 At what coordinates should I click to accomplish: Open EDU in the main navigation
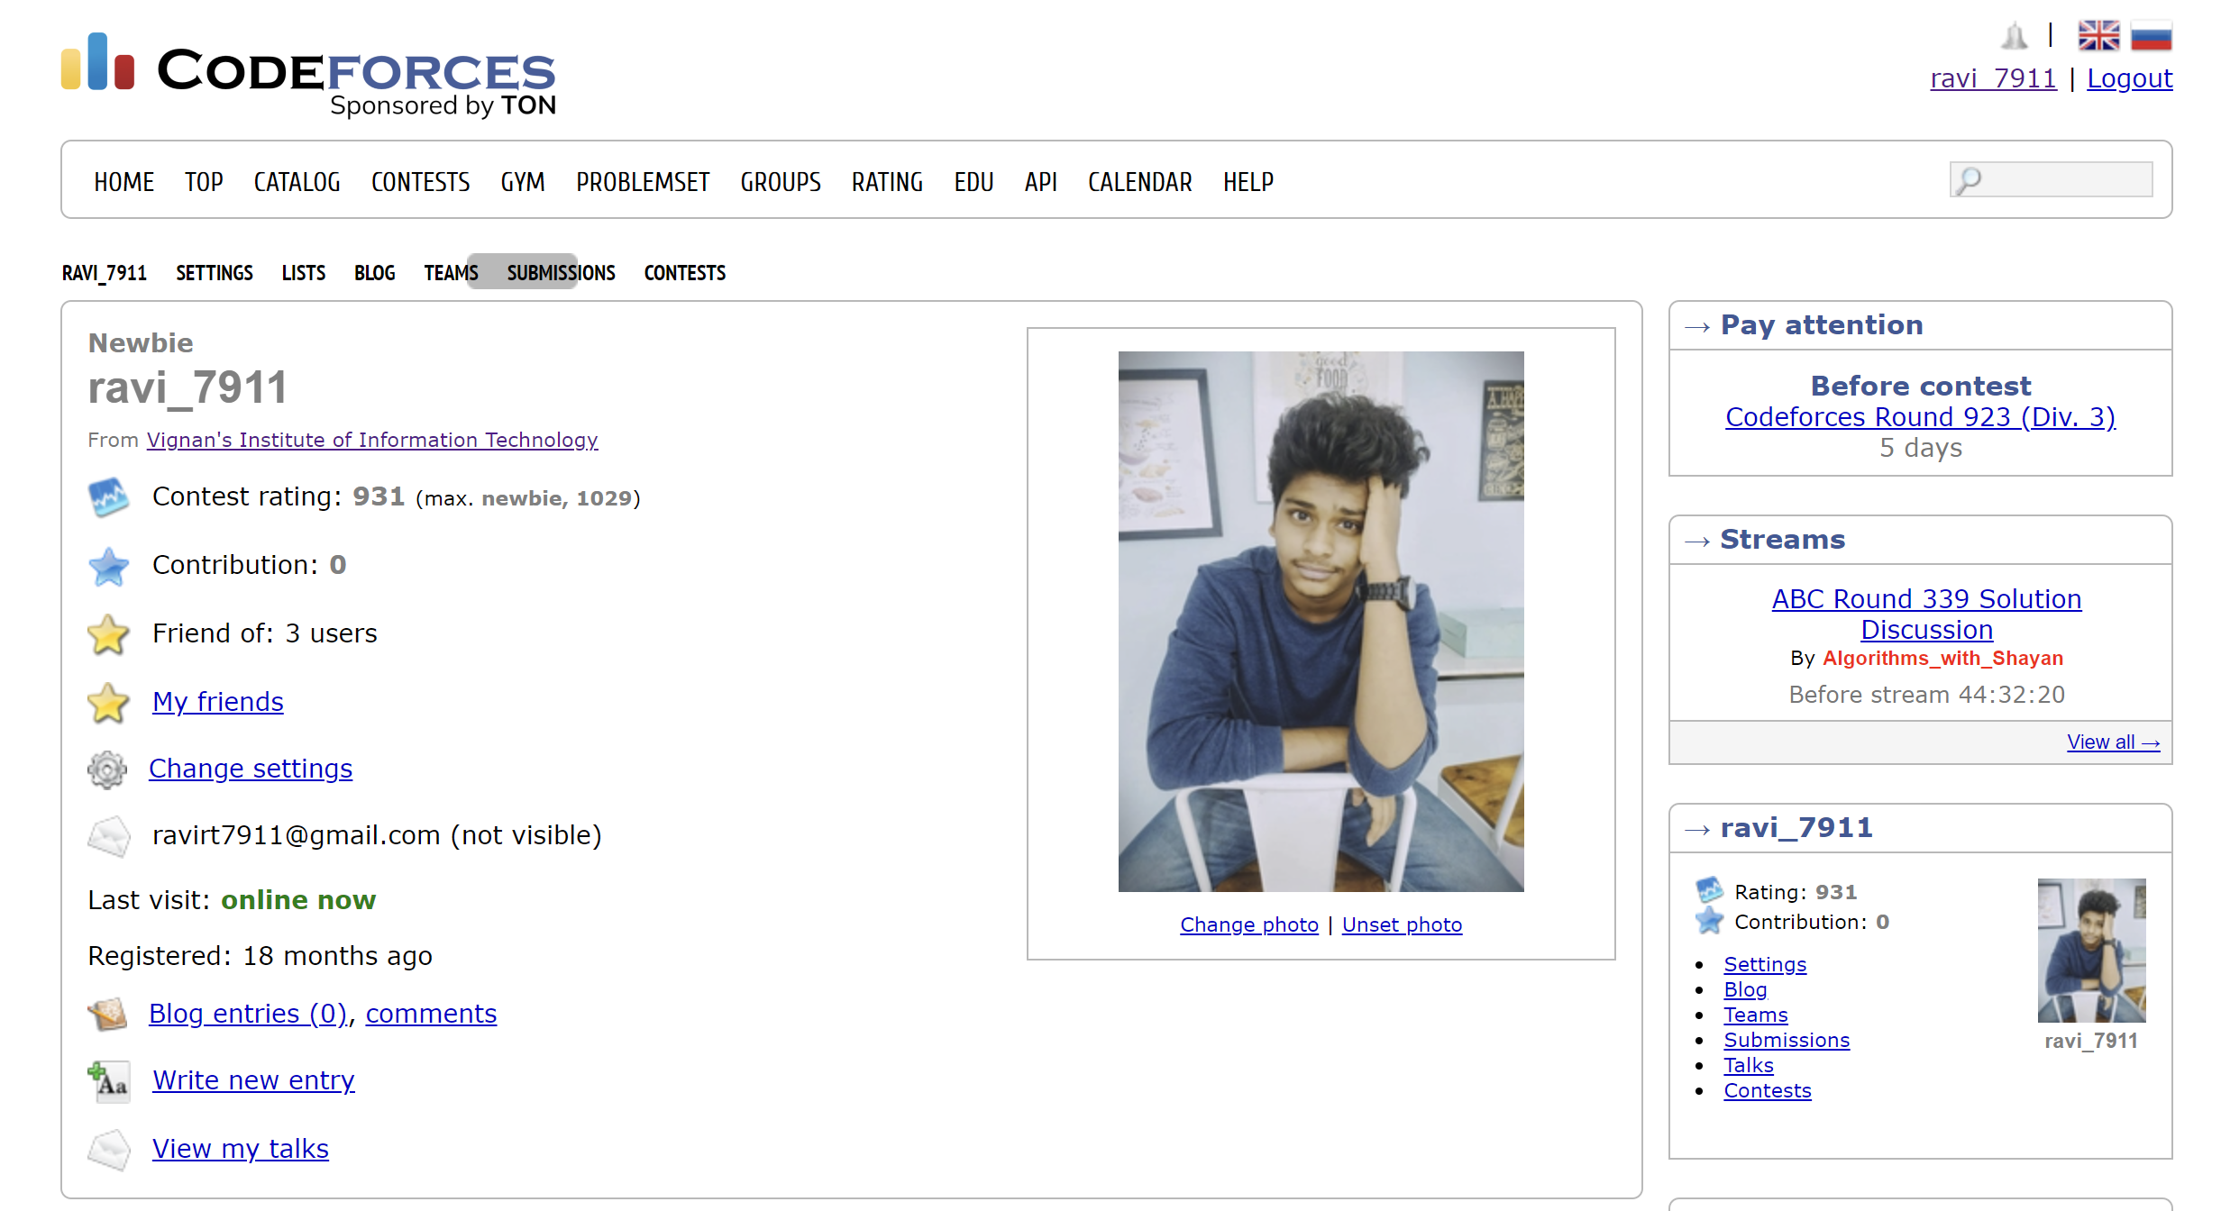coord(973,182)
